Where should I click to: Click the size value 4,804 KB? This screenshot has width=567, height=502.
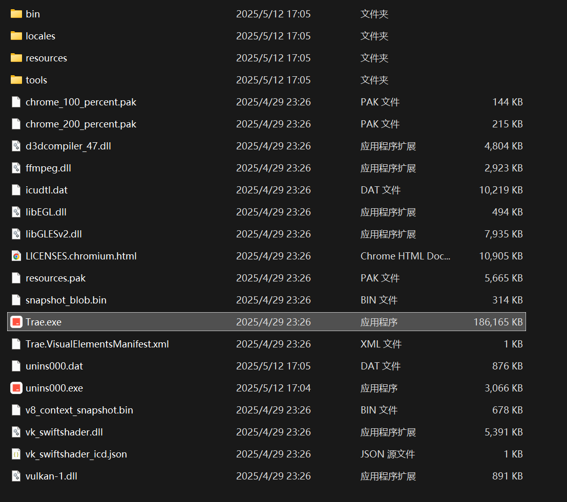tap(503, 146)
